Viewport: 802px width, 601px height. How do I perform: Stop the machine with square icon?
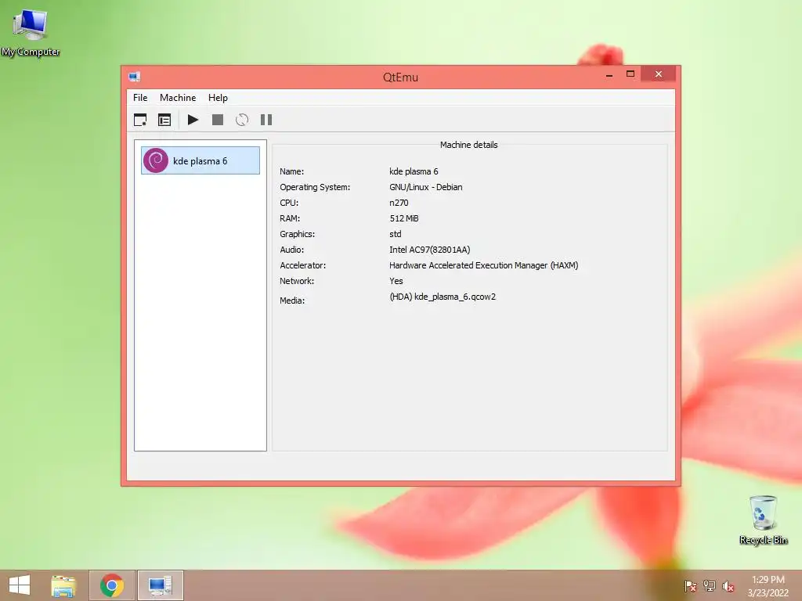coord(218,120)
